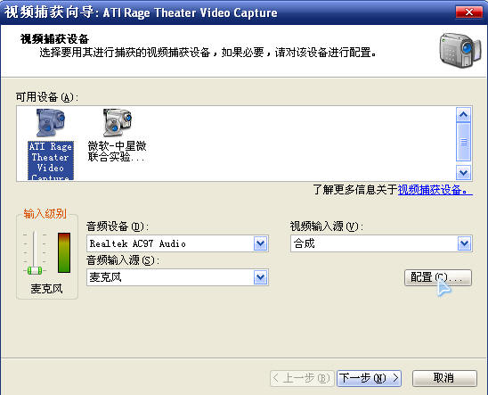Open the 音频设备 dropdown arrow
The image size is (488, 395).
(260, 243)
